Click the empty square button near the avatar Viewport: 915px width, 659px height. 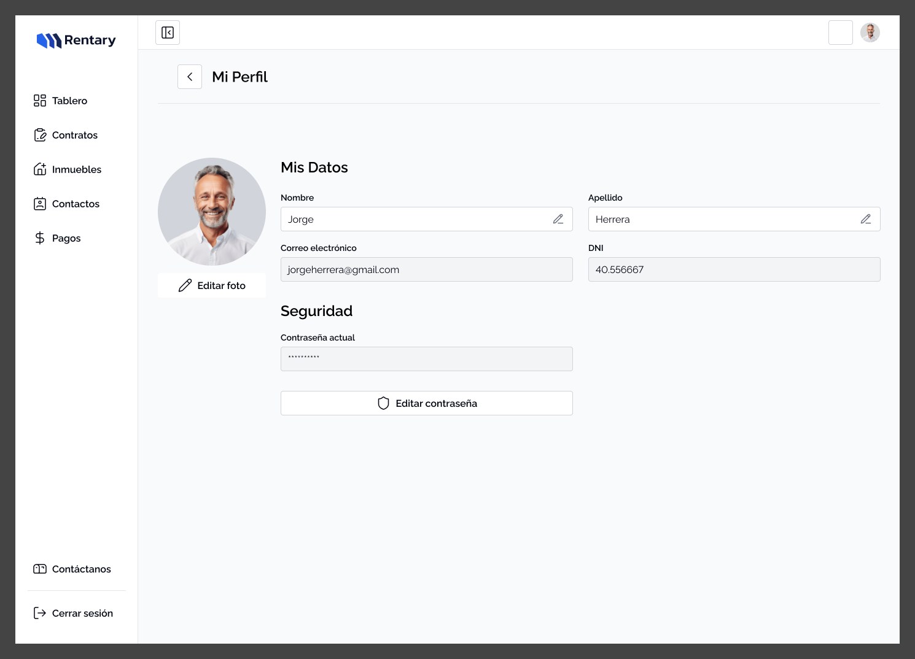point(841,33)
